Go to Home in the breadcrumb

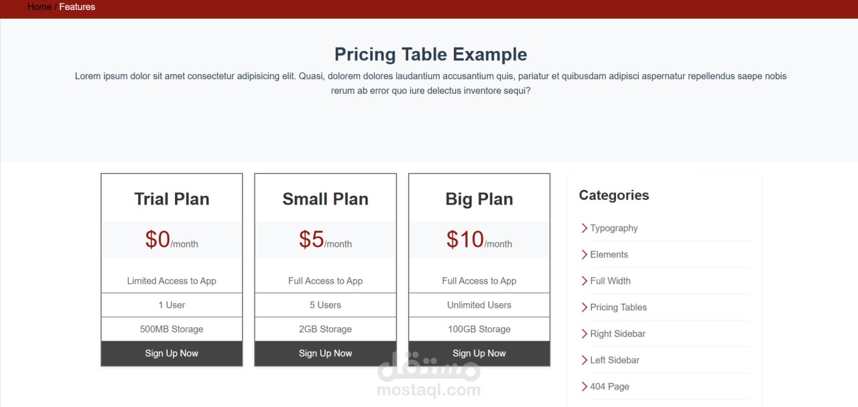40,7
